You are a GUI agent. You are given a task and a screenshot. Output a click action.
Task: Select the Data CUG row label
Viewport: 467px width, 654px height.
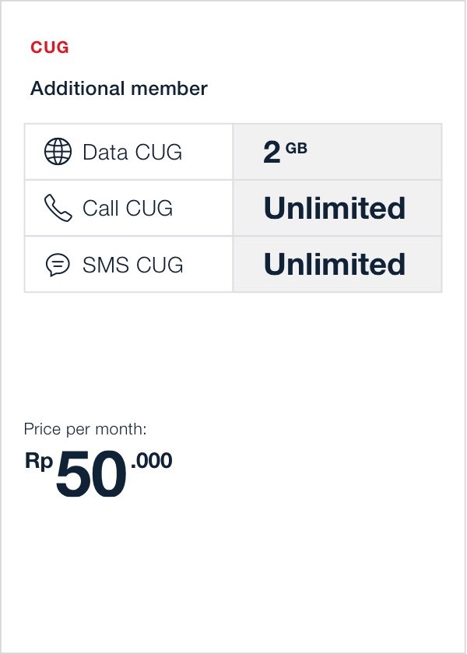pyautogui.click(x=132, y=152)
